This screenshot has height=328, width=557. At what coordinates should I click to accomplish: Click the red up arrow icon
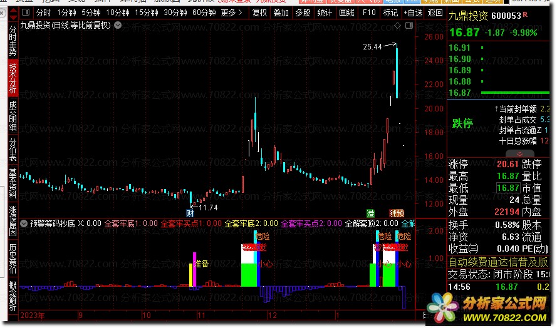[13, 10]
